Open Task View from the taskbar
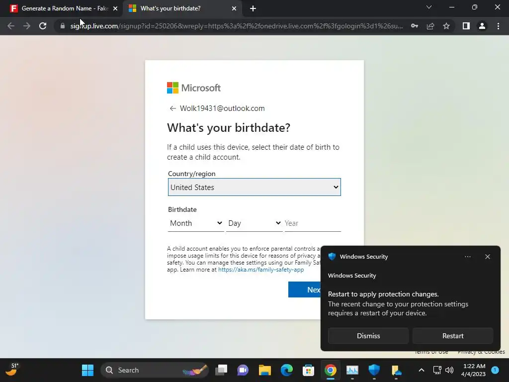This screenshot has height=382, width=509. (x=221, y=370)
